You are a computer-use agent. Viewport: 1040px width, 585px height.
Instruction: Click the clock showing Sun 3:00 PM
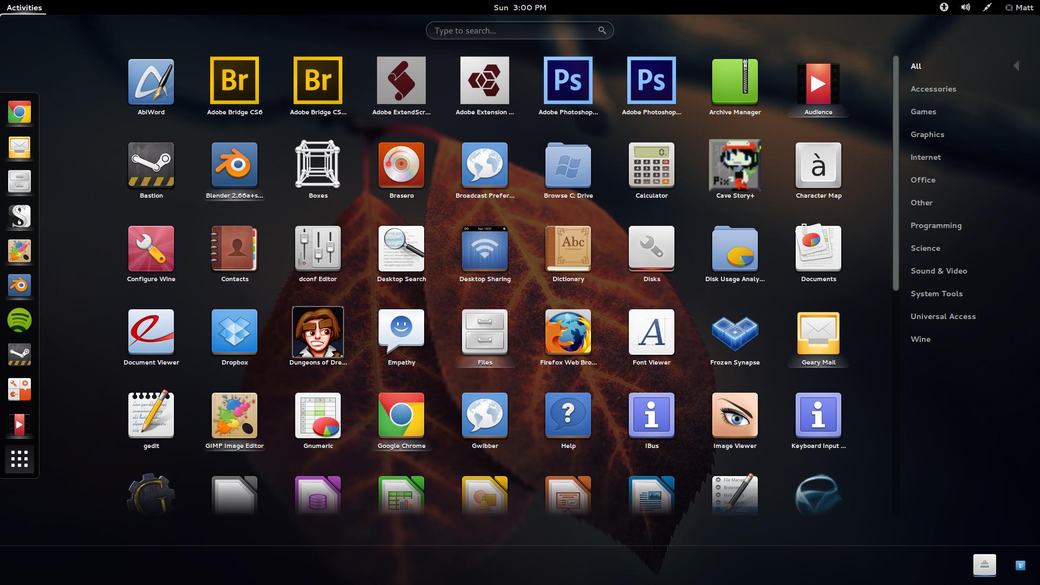[520, 8]
